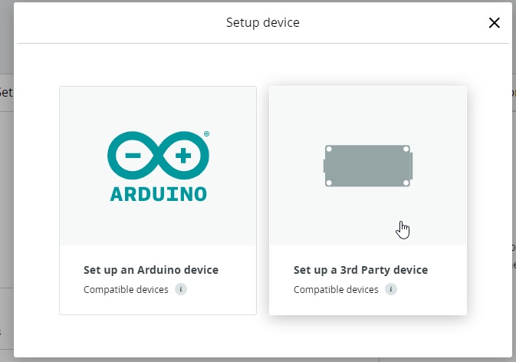This screenshot has height=362, width=516.
Task: Click Compatible devices under 3rd Party device
Action: click(336, 290)
